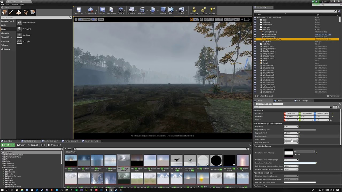342x192 pixels.
Task: Click the Save Current toolbar icon
Action: pos(79,11)
